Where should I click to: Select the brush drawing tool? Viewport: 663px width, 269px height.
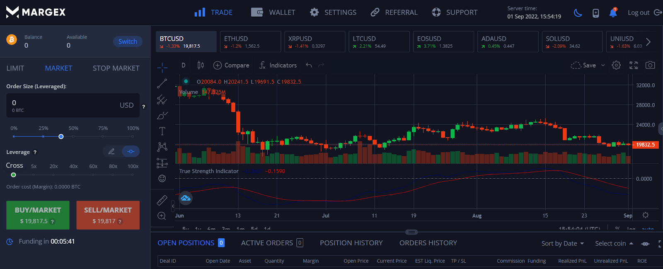click(x=162, y=116)
